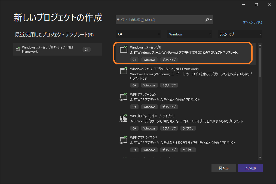Viewport: 276px width, 184px height.
Task: Click デスクトップ tag under Windows フォーム アプリ
Action: (x=169, y=60)
